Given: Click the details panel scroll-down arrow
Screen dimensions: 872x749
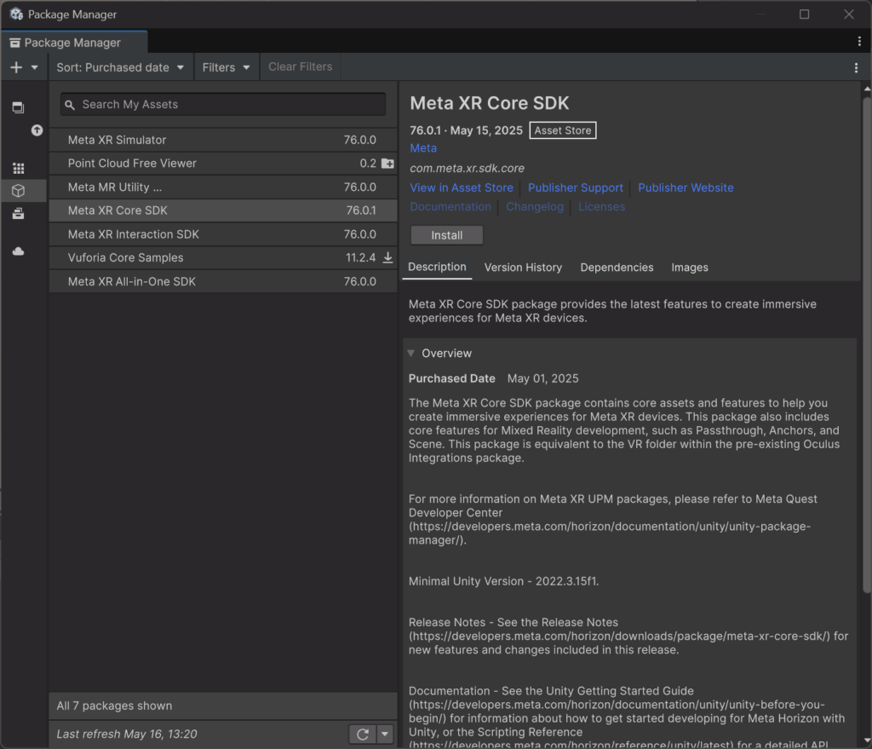Looking at the screenshot, I should tap(867, 740).
